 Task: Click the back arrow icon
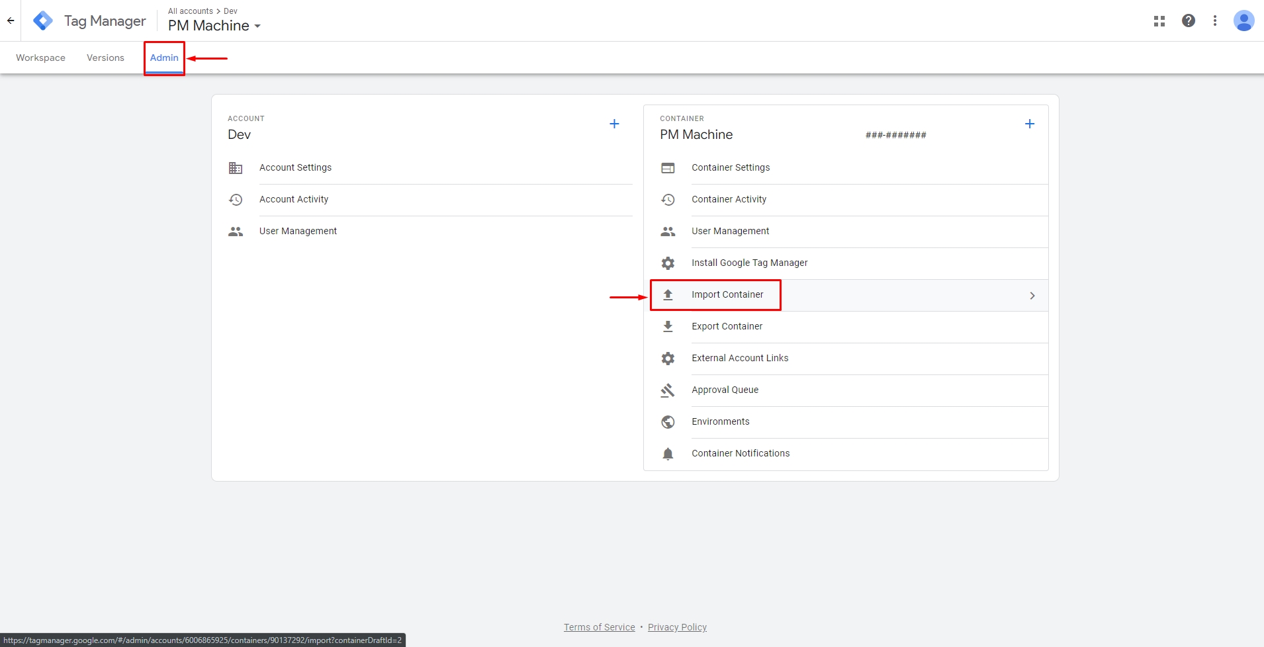pyautogui.click(x=11, y=21)
